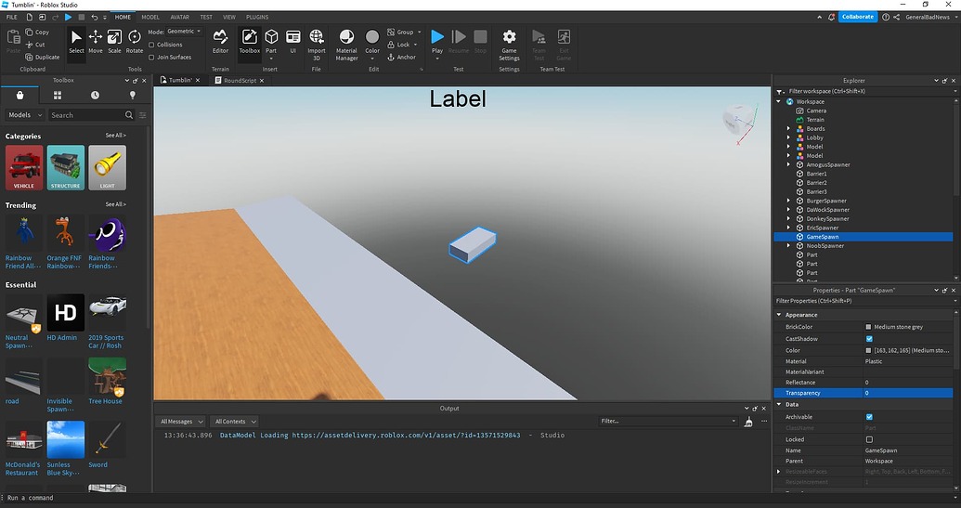The height and width of the screenshot is (508, 961).
Task: Click the Collaborate button
Action: [x=857, y=17]
